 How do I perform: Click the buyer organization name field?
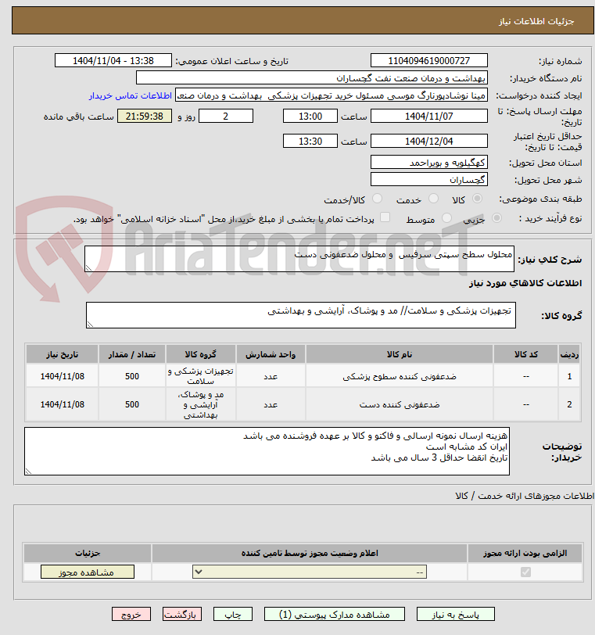pyautogui.click(x=312, y=77)
